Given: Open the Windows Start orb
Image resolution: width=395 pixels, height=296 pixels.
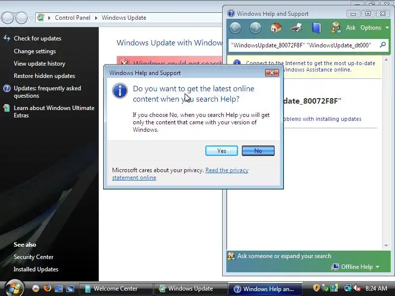Looking at the screenshot, I should click(15, 288).
